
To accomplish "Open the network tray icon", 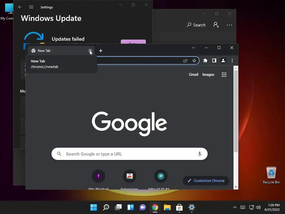I will (251, 207).
